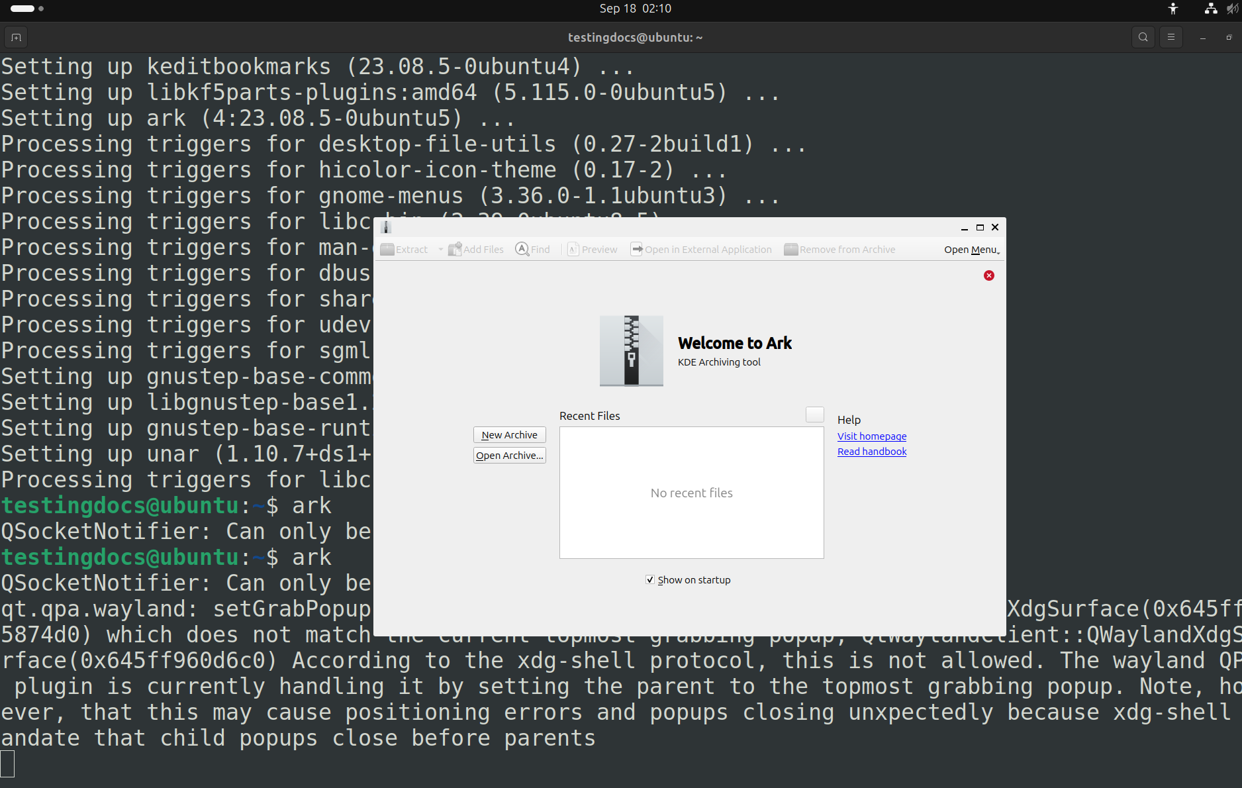Close the Ark window
The height and width of the screenshot is (788, 1242).
click(x=995, y=227)
